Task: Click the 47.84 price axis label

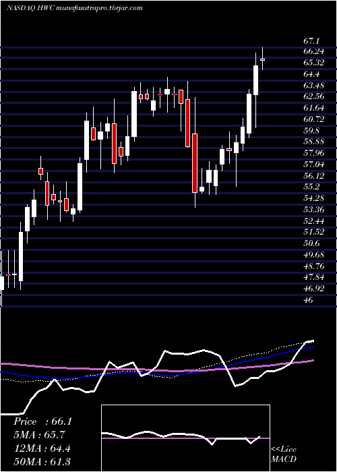Action: point(314,277)
